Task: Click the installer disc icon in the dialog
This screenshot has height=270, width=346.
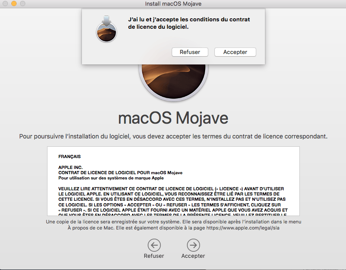Action: (106, 30)
